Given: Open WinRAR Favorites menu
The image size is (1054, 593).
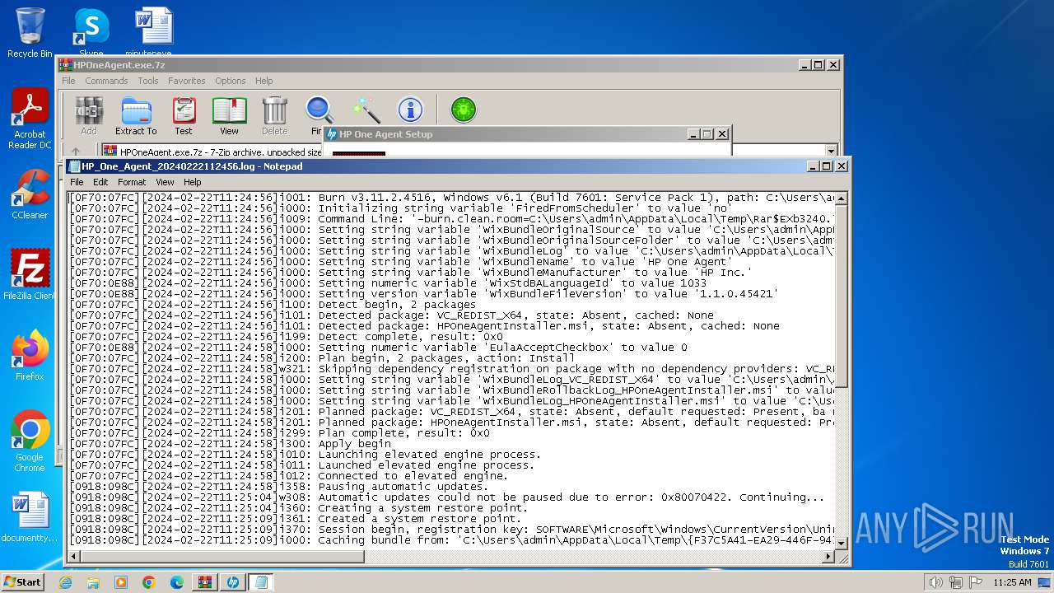Looking at the screenshot, I should pyautogui.click(x=187, y=81).
